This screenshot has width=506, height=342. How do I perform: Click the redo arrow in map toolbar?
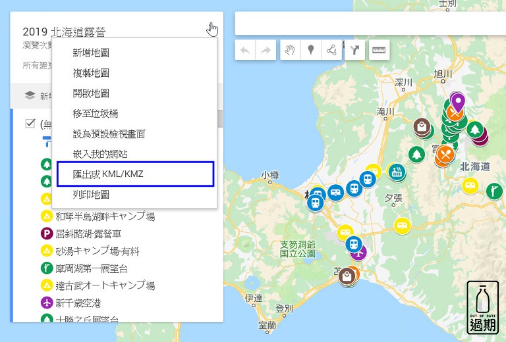[266, 50]
